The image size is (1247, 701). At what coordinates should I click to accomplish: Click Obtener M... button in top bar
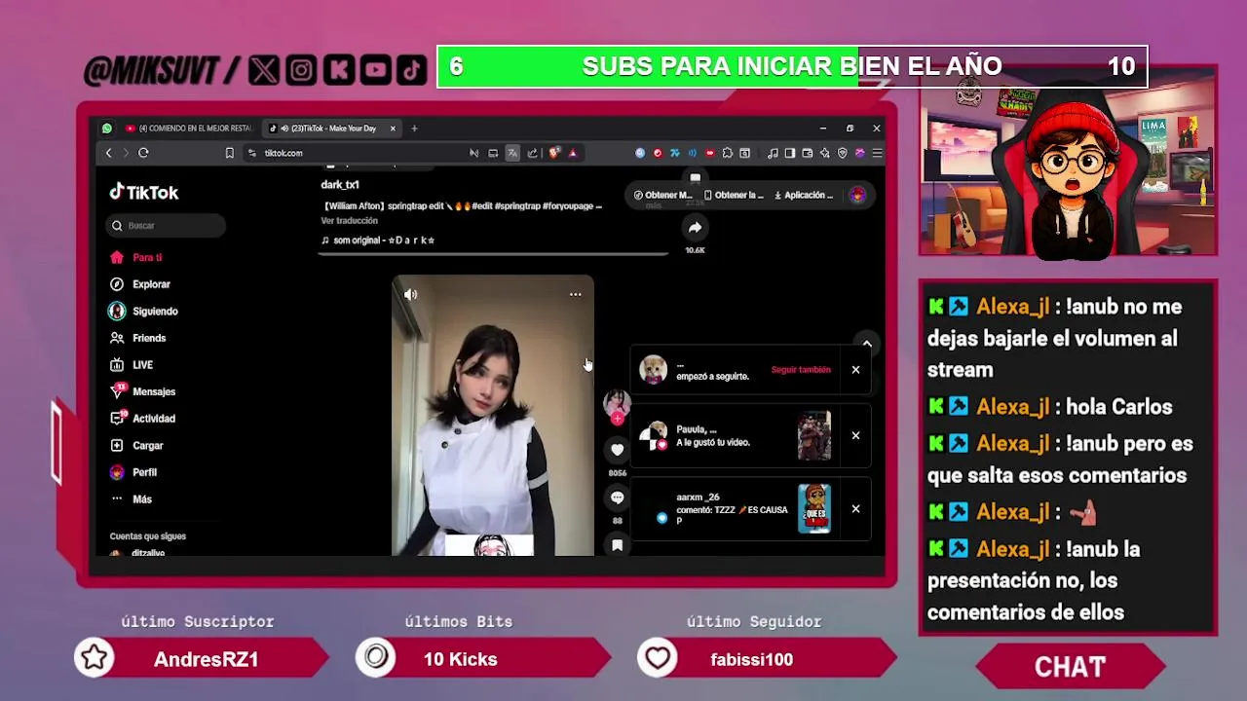[x=663, y=195]
